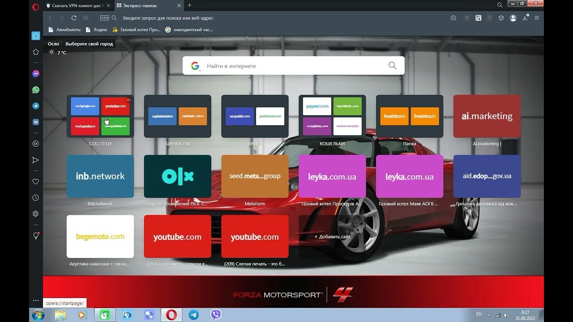573x322 pixels.
Task: Open Windows Explorer from the taskbar
Action: (60, 315)
